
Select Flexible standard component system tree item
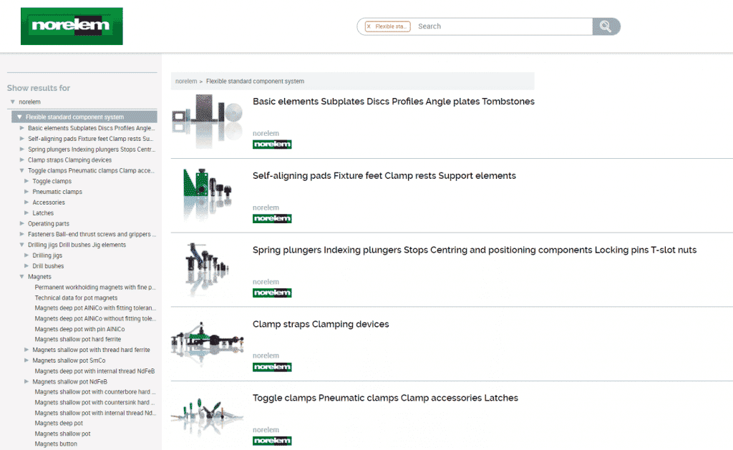(74, 117)
